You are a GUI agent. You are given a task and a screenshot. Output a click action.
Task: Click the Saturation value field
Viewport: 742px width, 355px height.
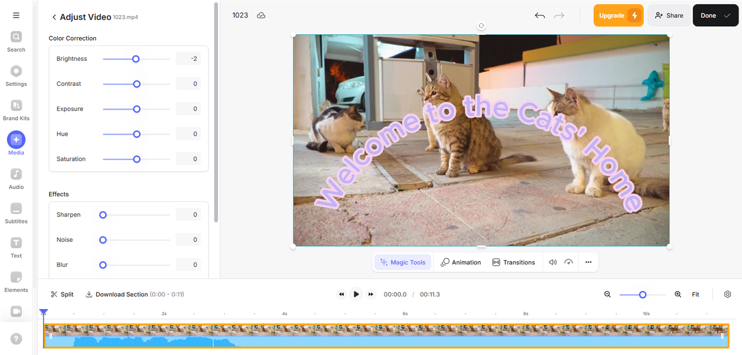pyautogui.click(x=188, y=158)
